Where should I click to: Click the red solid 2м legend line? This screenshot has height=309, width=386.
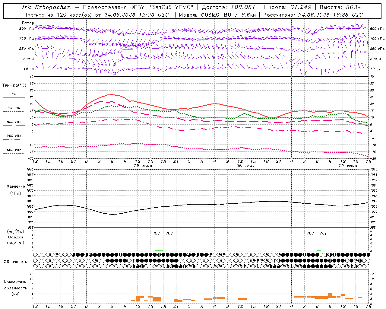[14, 98]
